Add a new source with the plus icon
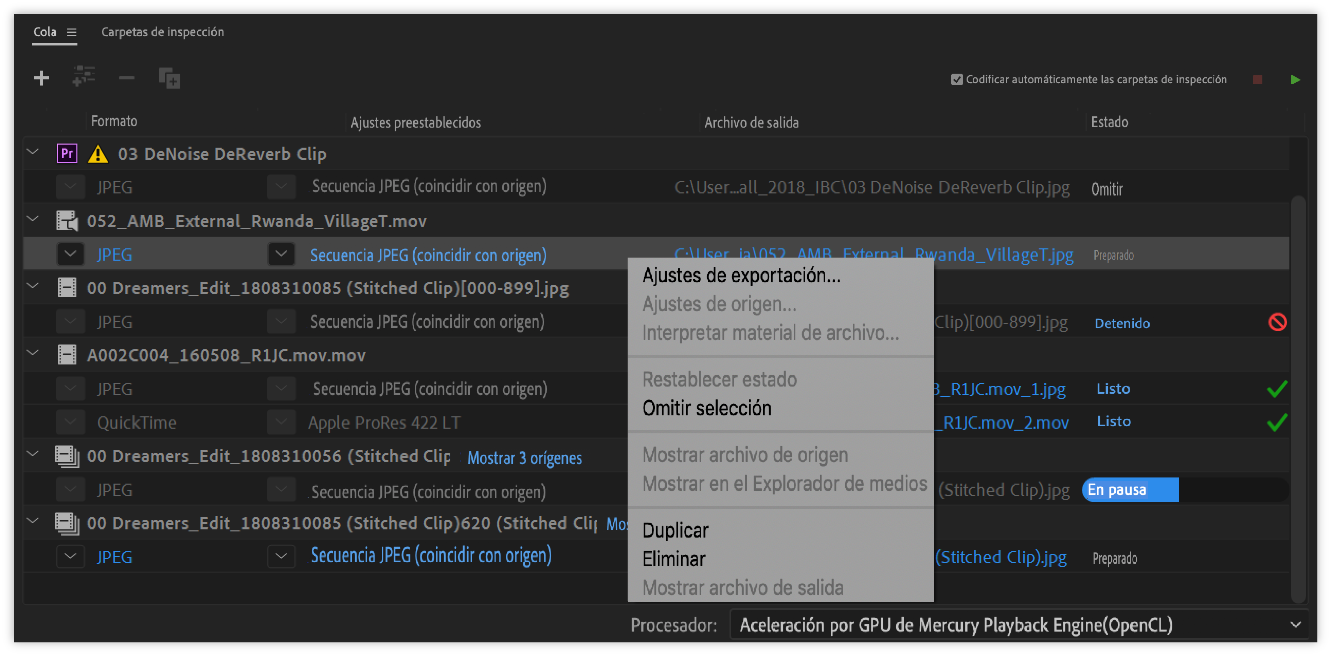 pos(41,78)
